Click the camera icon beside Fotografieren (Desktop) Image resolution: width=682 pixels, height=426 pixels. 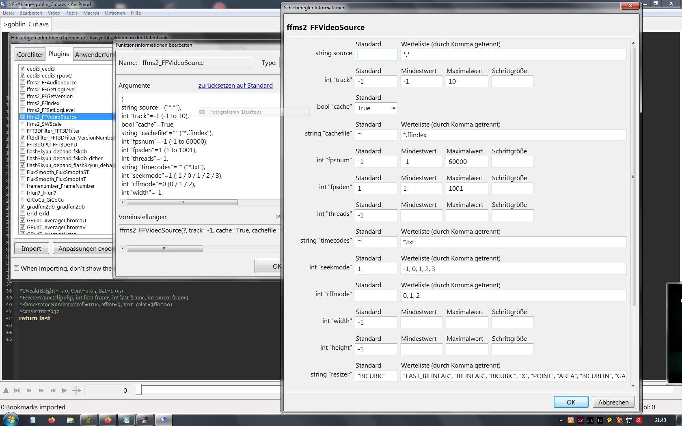tap(202, 112)
